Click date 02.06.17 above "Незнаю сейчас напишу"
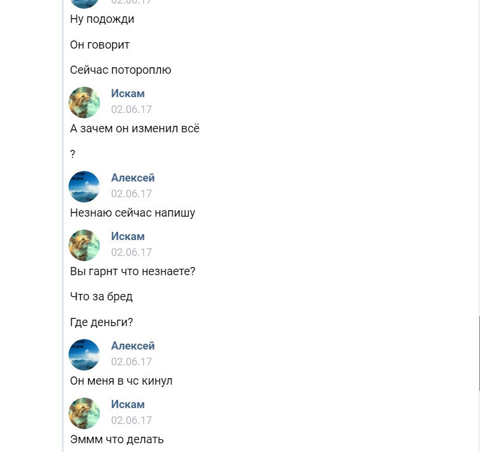The width and height of the screenshot is (480, 452). pyautogui.click(x=132, y=194)
